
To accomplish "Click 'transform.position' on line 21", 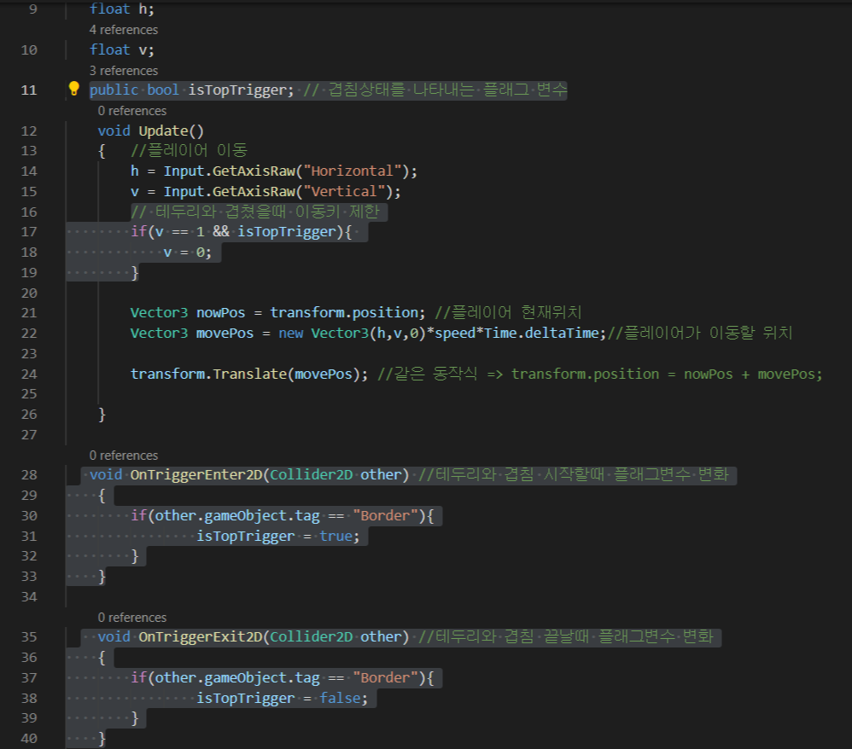I will 345,313.
